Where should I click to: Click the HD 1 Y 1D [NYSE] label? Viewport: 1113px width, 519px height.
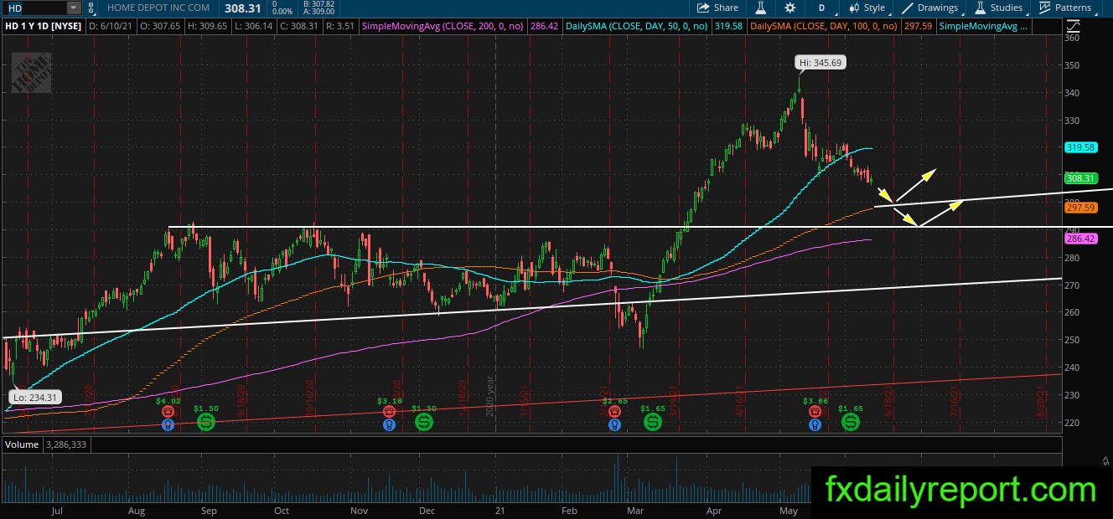pos(42,27)
